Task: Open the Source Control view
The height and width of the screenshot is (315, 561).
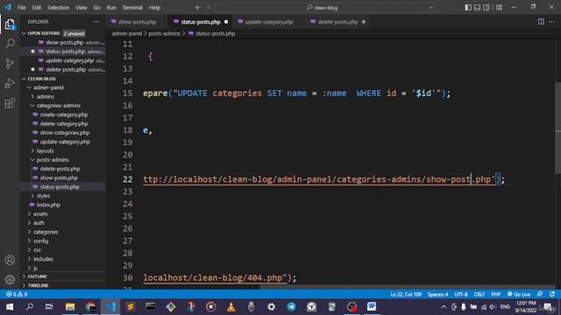Action: click(x=10, y=64)
